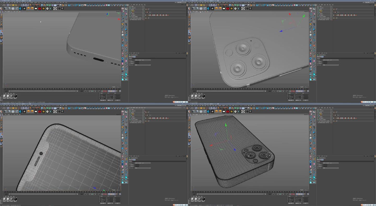Toggle the X axis lock in the notch wireframe window

pos(22,108)
